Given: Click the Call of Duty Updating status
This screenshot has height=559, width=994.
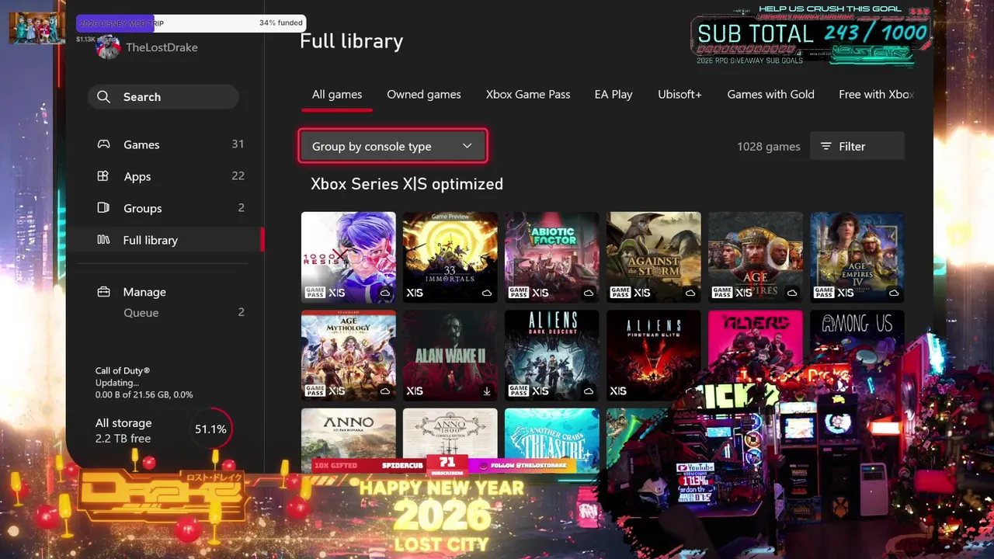Looking at the screenshot, I should click(x=144, y=383).
